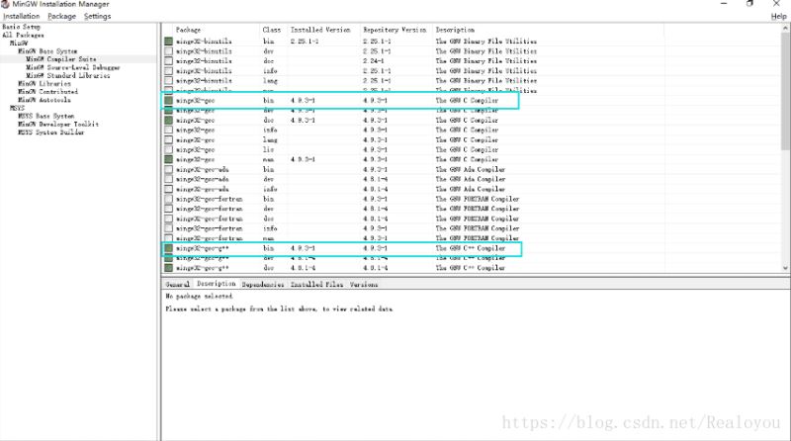
Task: Switch to the Versions tab
Action: [x=364, y=285]
